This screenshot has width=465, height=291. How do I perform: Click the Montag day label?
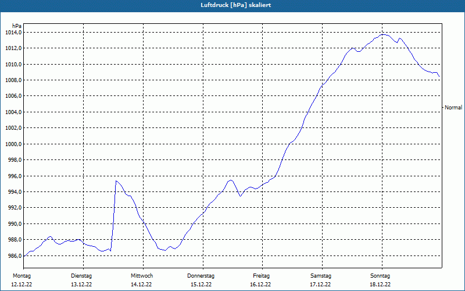coord(22,276)
